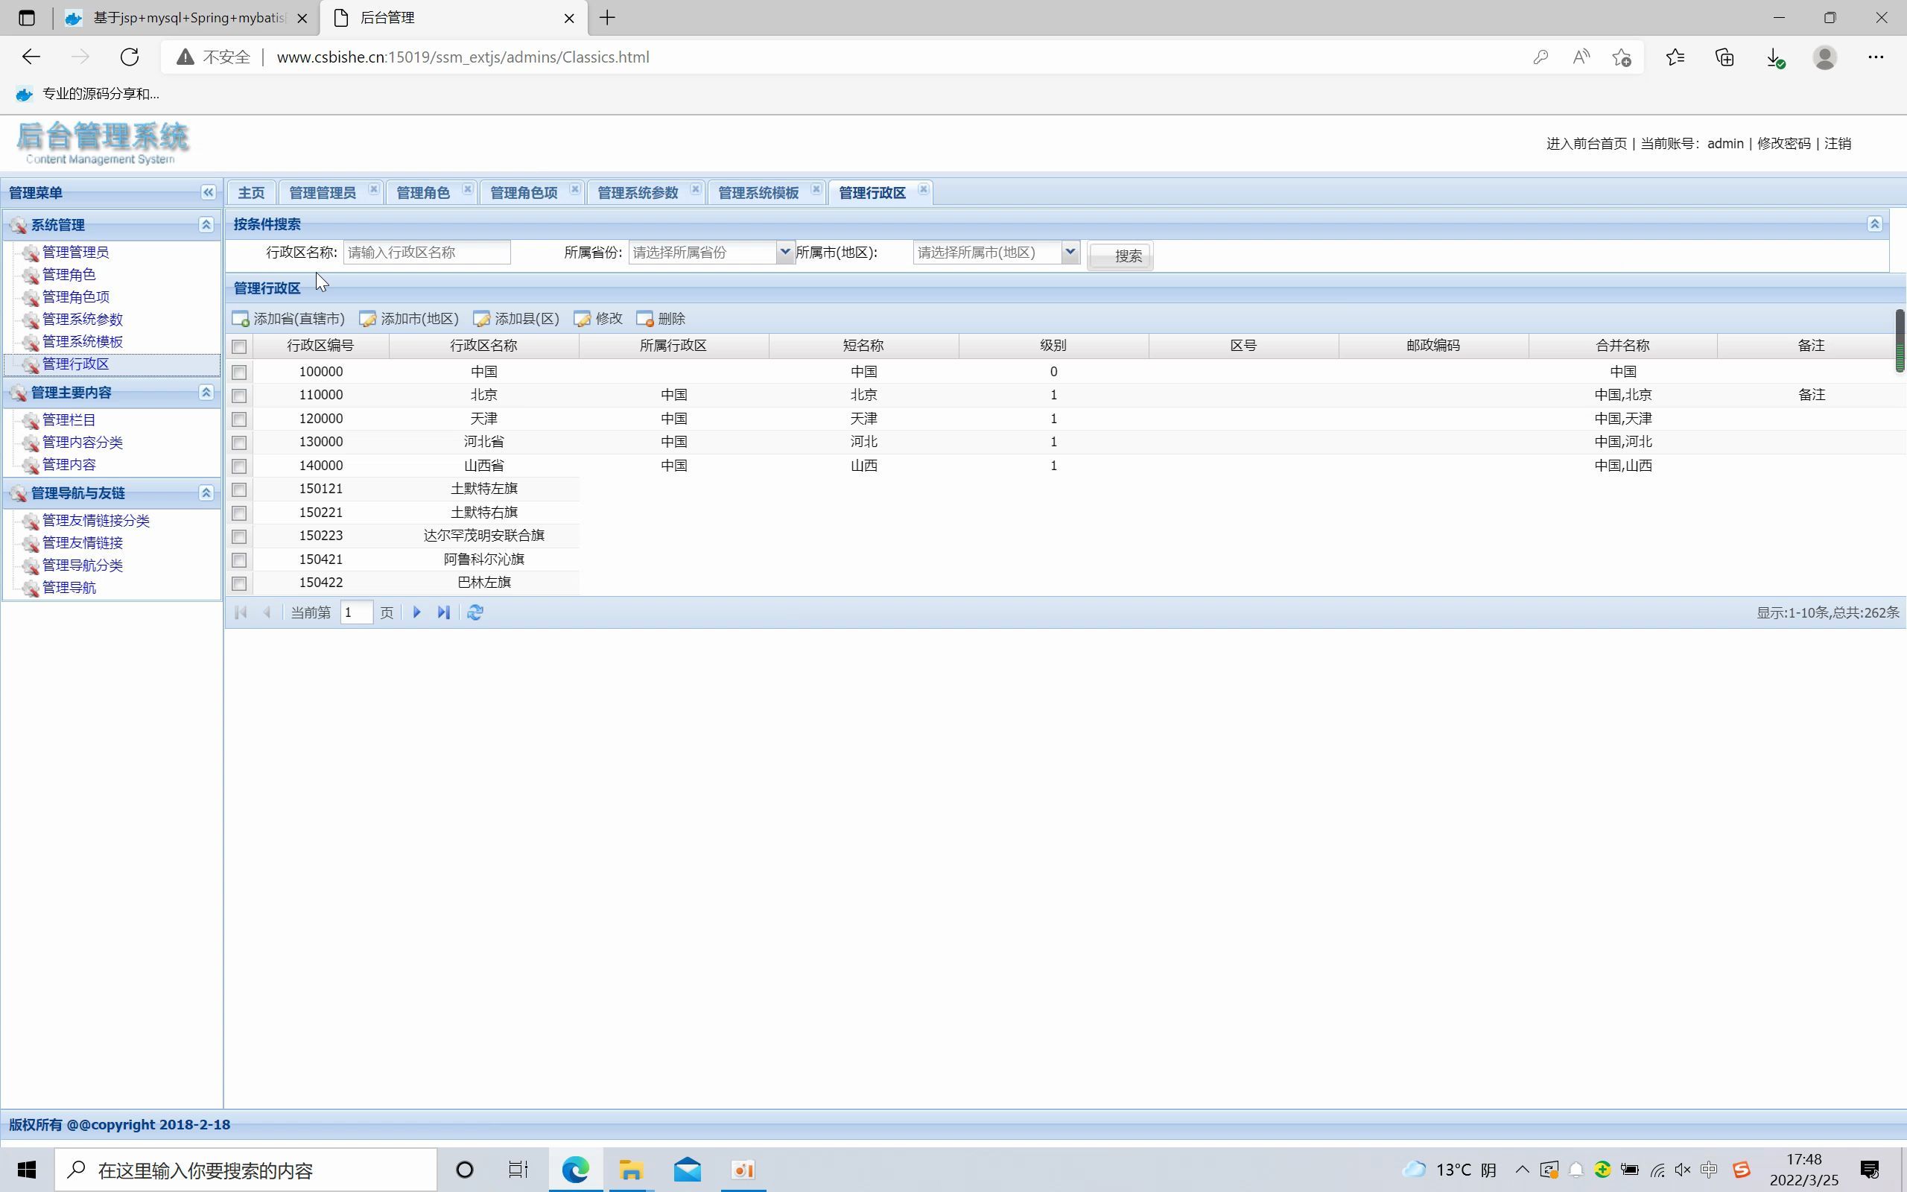Open the browser settings ellipsis menu
Screen dimensions: 1907x1192
click(x=1876, y=57)
